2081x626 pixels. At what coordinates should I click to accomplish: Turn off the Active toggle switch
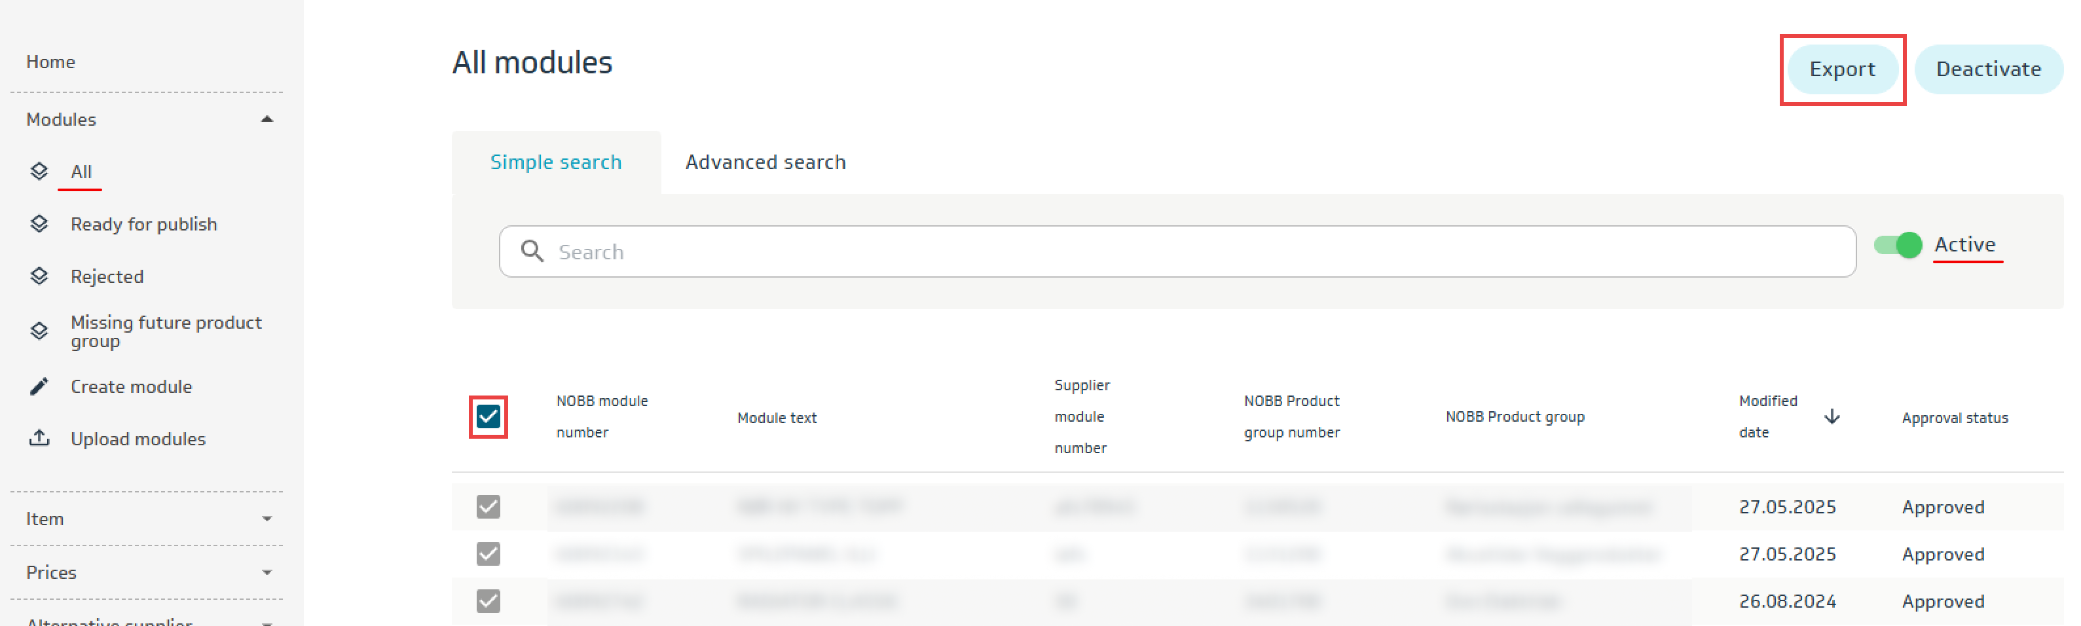click(x=1897, y=245)
